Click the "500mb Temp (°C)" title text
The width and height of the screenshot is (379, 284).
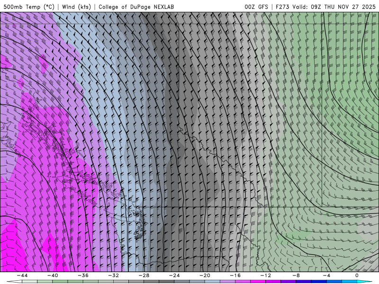tap(29, 7)
